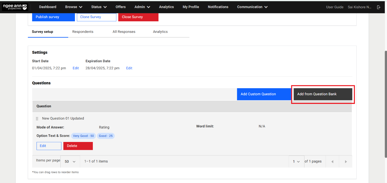Open the Status dropdown menu
Screen dimensions: 387x183
[x=99, y=7]
